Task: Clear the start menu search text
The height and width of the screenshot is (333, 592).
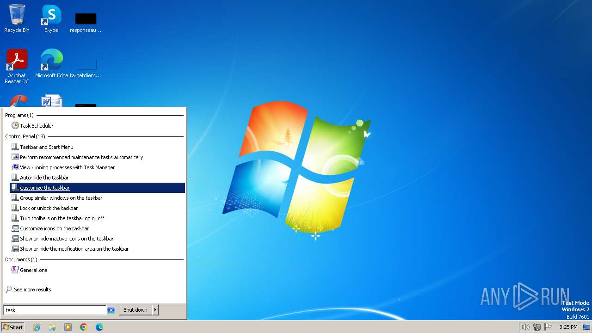Action: [x=111, y=310]
